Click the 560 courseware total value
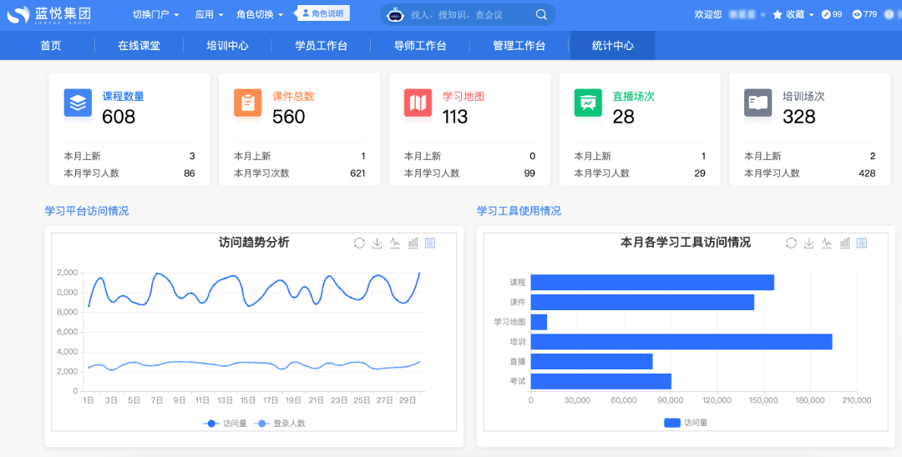The height and width of the screenshot is (457, 902). [289, 117]
